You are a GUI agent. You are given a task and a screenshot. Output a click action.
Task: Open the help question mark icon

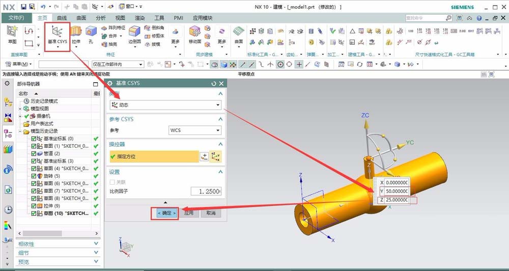479,18
